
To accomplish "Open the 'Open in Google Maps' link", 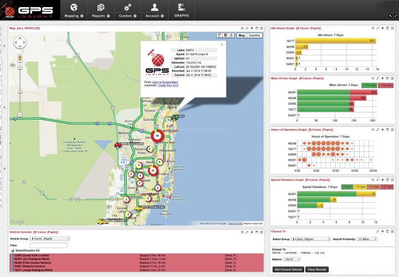I will point(165,82).
